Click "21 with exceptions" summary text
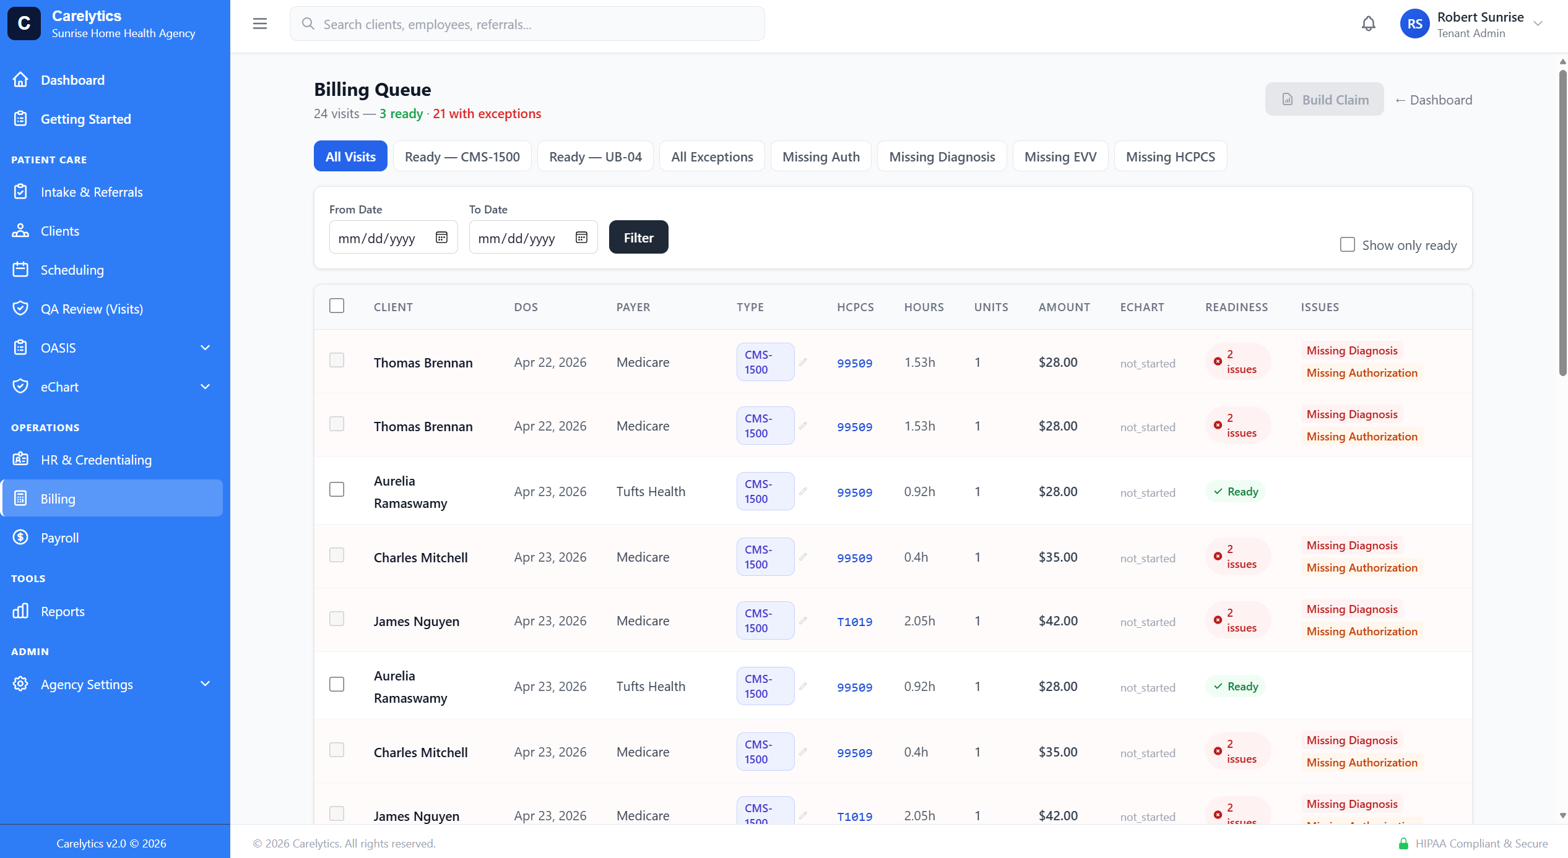Screen dimensions: 1568x858 [x=487, y=113]
